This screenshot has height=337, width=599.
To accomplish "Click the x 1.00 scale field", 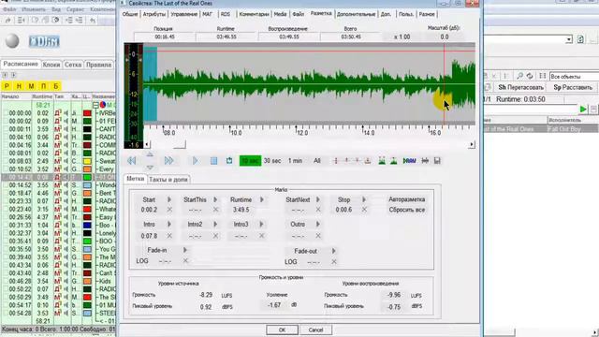I will coord(402,37).
